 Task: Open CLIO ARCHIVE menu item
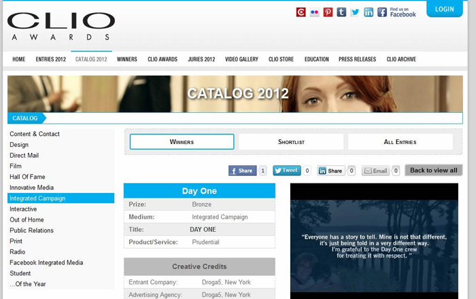point(401,59)
